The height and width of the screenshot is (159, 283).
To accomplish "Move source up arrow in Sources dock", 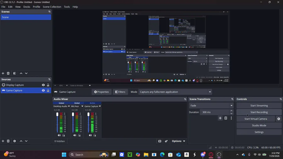I will pyautogui.click(x=21, y=141).
